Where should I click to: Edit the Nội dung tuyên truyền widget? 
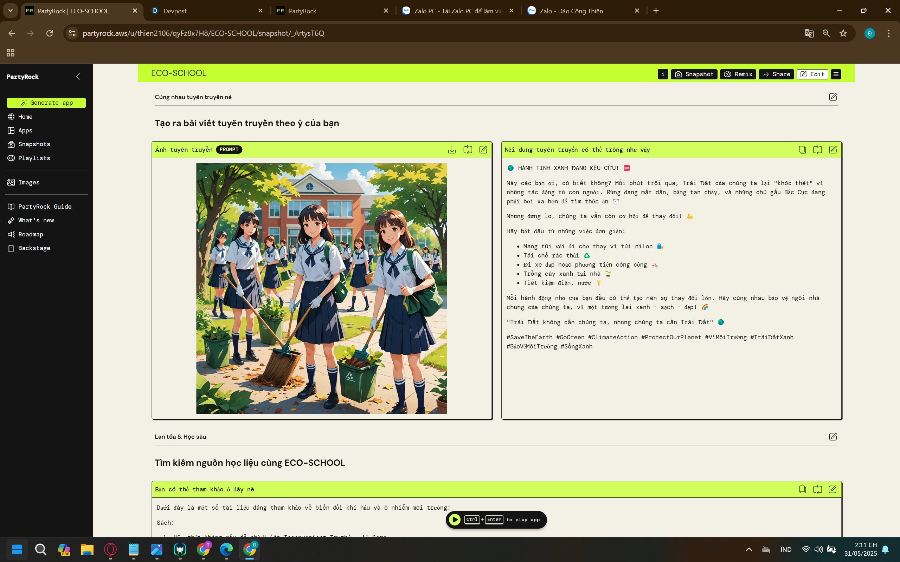pos(833,149)
